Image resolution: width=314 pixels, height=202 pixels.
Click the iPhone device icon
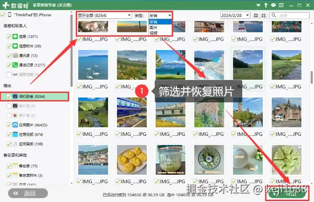pos(9,15)
